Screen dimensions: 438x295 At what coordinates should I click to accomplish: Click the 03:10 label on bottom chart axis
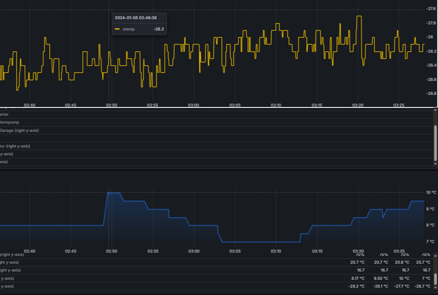pos(276,251)
